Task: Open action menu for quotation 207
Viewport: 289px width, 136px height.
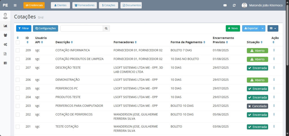Action: tap(274, 67)
